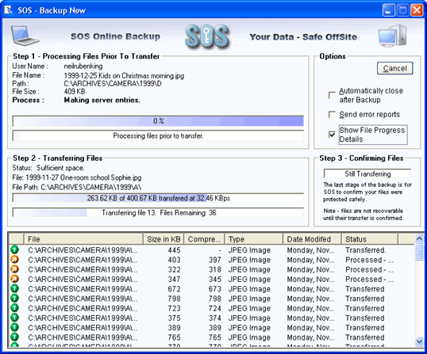Select the file path in 765 KB row

83,337
